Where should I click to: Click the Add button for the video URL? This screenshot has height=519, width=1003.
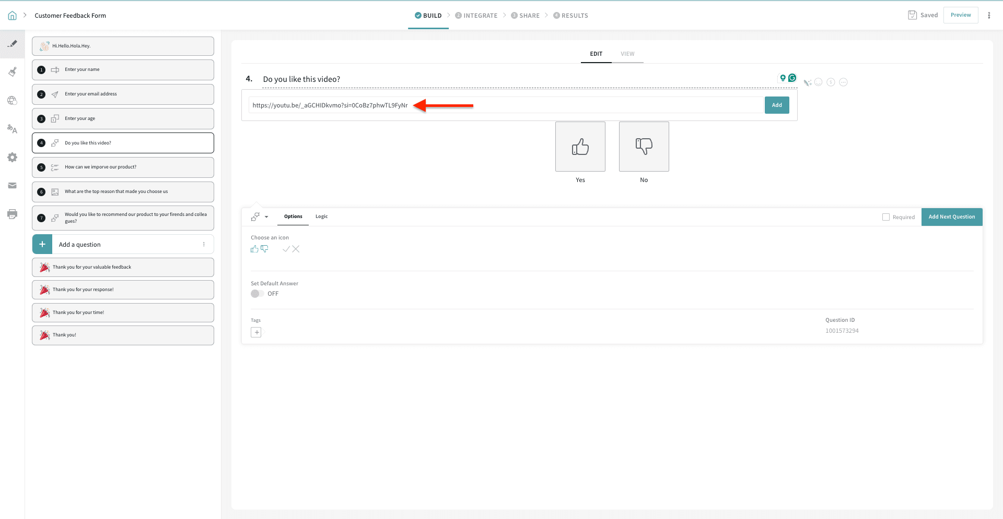click(x=777, y=105)
